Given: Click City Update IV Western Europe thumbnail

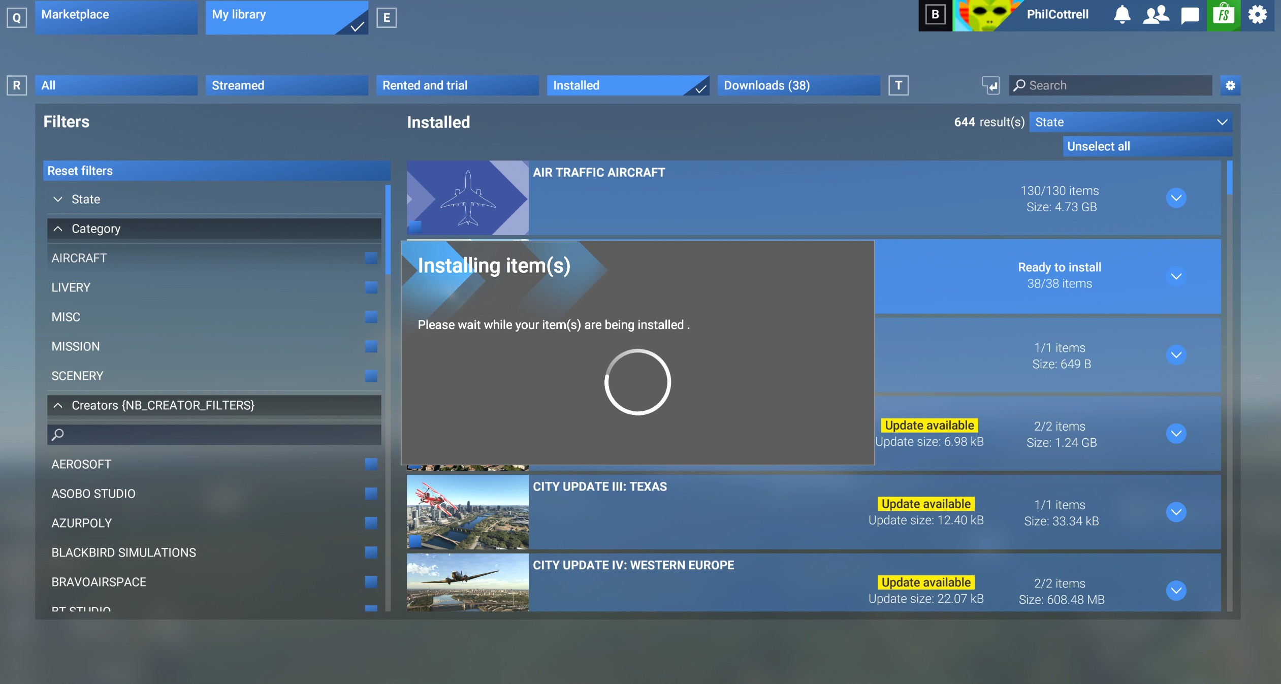Looking at the screenshot, I should point(468,582).
